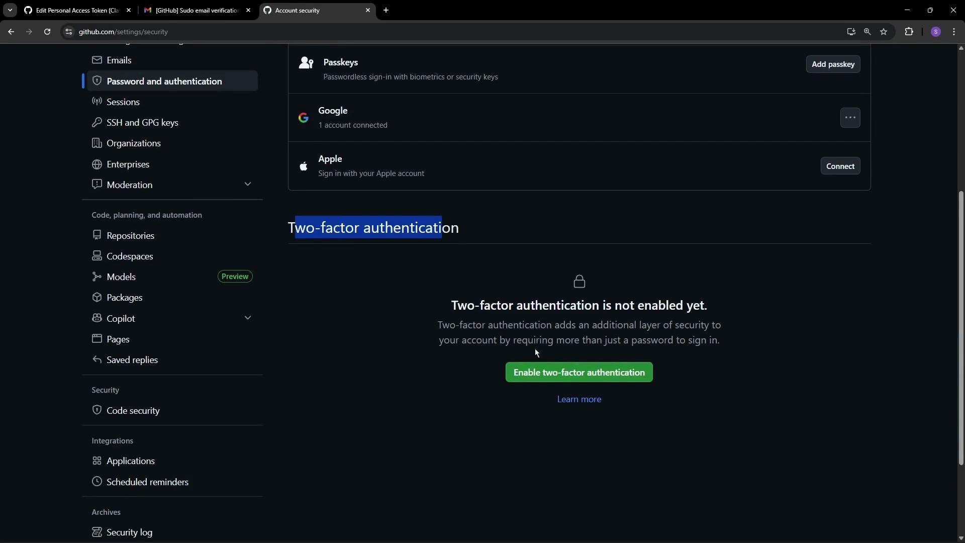This screenshot has width=965, height=543.
Task: Follow the Learn more link
Action: 579,399
